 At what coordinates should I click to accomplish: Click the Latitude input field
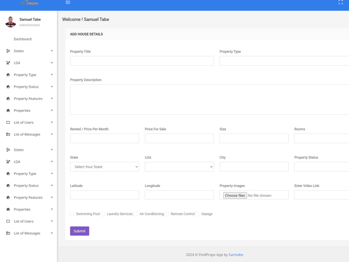[104, 195]
